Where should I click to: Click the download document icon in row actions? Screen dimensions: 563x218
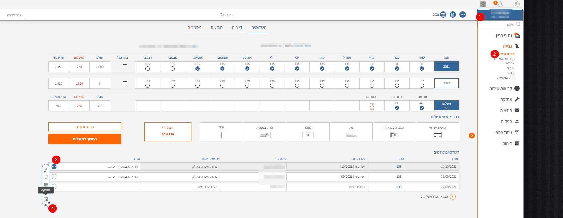point(46,177)
